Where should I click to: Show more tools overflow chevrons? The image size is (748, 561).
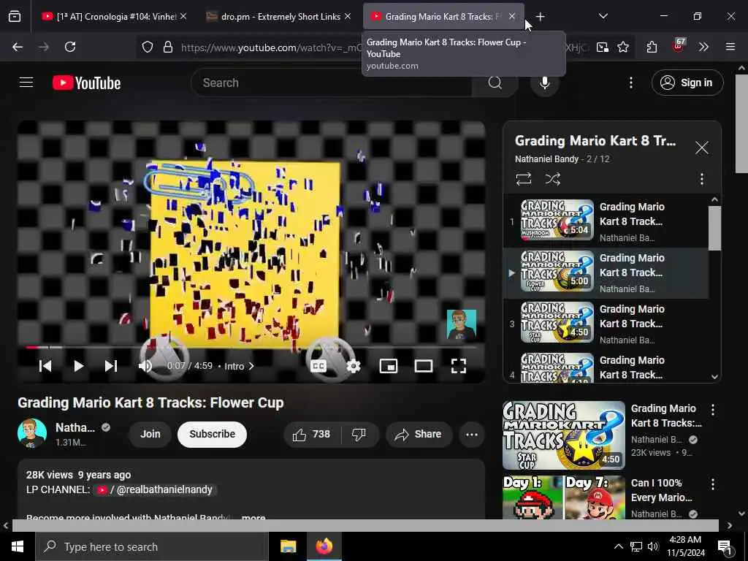click(703, 47)
